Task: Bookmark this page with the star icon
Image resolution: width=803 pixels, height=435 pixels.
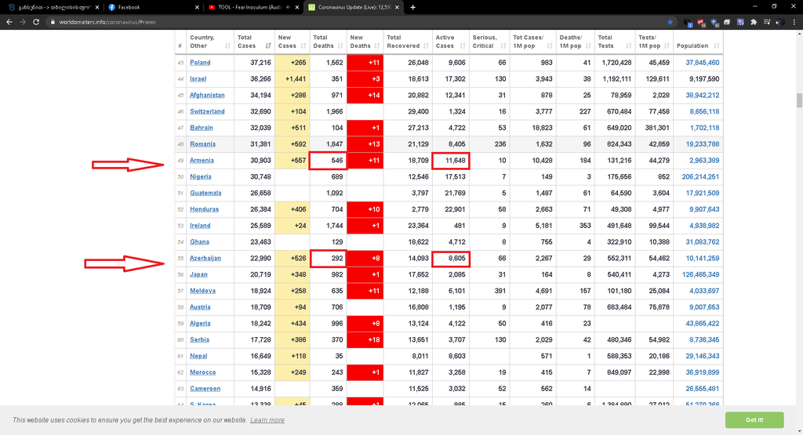Action: [x=670, y=22]
